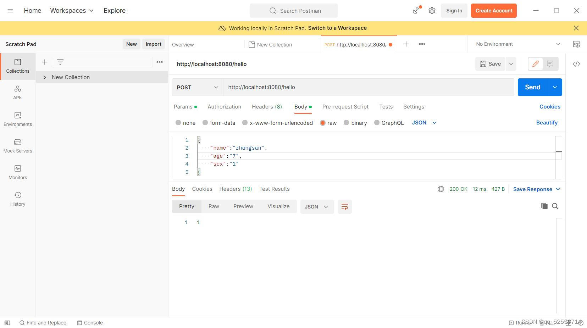Copy the response body to clipboard
The image size is (587, 328).
(544, 206)
